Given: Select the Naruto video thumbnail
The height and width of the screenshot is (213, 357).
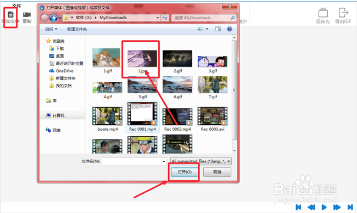Looking at the screenshot, I should coord(142,145).
